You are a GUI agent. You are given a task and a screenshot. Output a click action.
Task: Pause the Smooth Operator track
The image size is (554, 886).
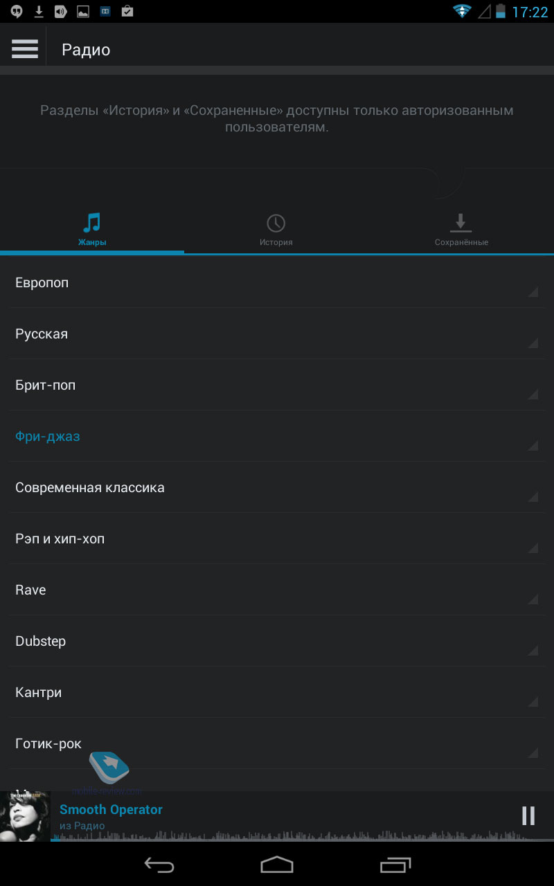[528, 815]
